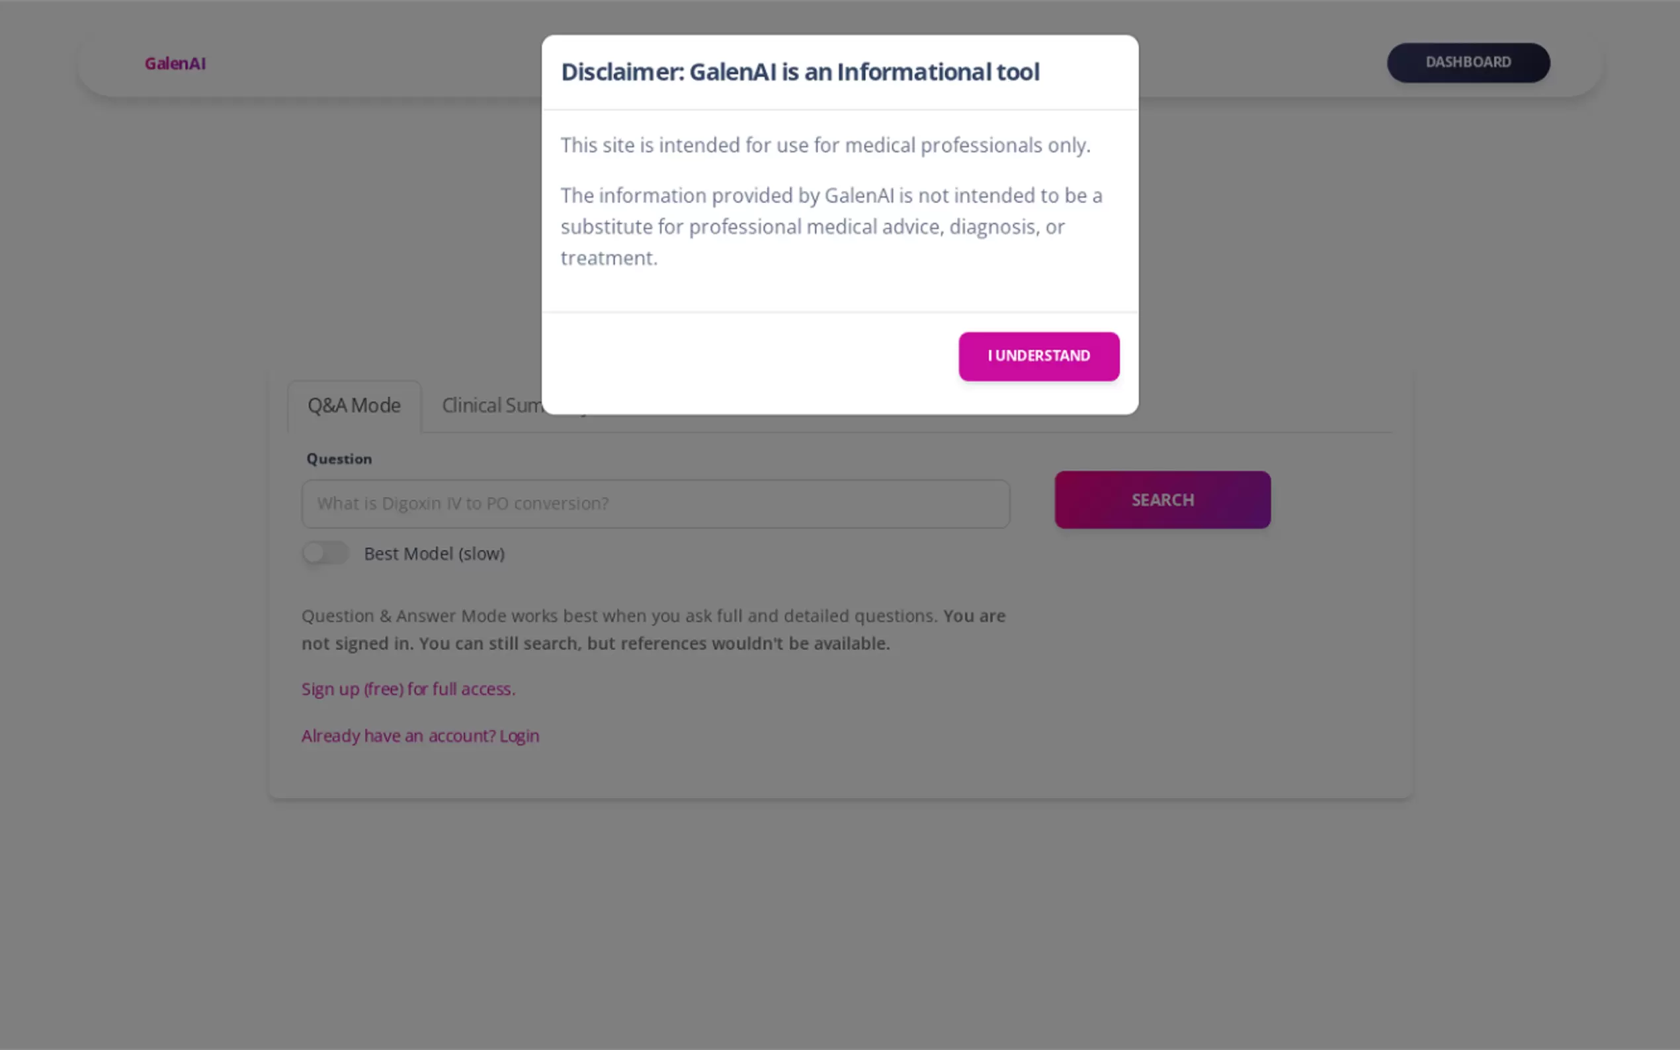Open the DASHBOARD button in navbar
The width and height of the screenshot is (1680, 1050).
tap(1468, 63)
